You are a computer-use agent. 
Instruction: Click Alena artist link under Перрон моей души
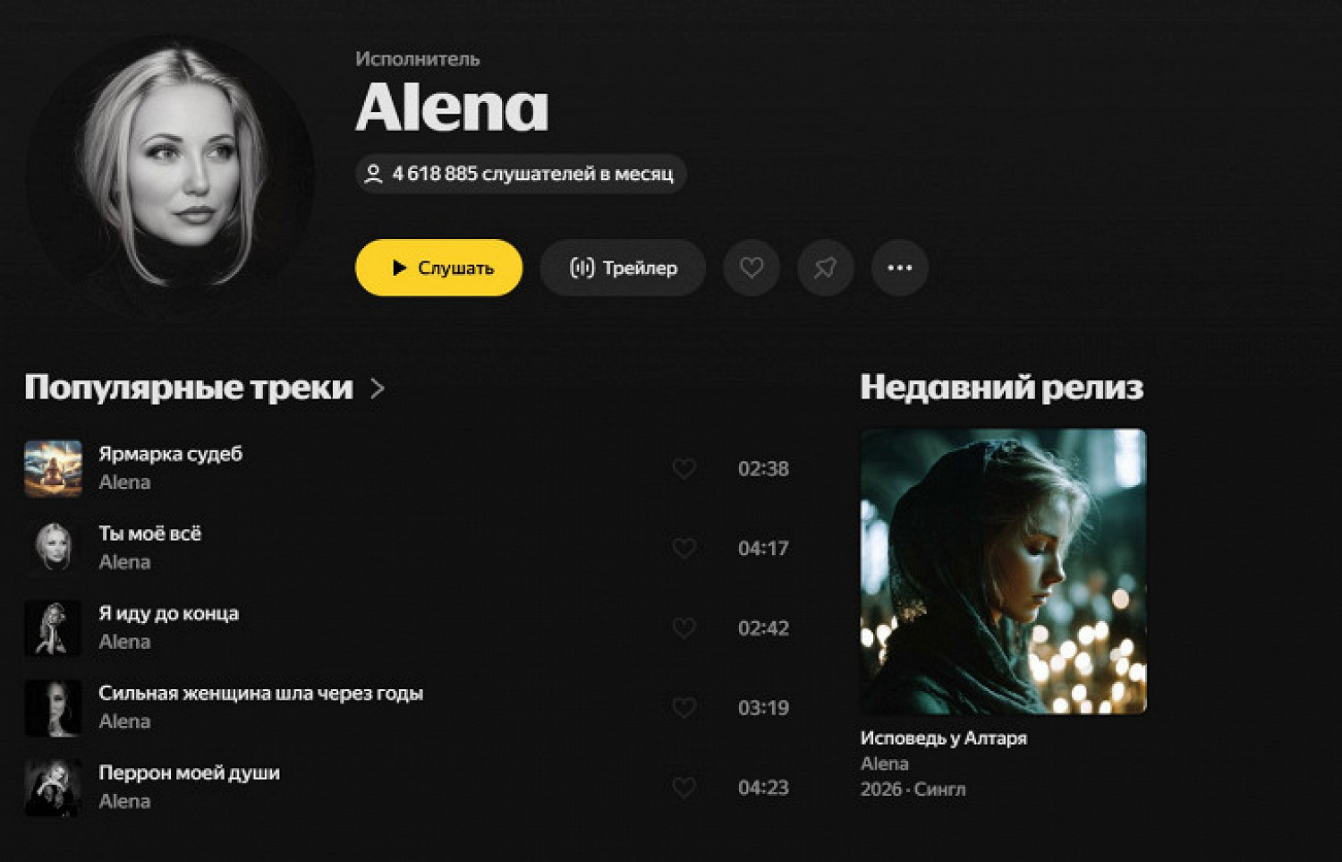[x=124, y=801]
